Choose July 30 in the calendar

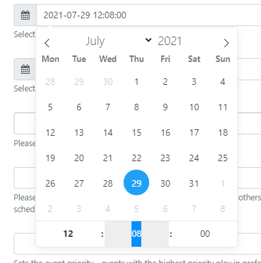coord(165,183)
